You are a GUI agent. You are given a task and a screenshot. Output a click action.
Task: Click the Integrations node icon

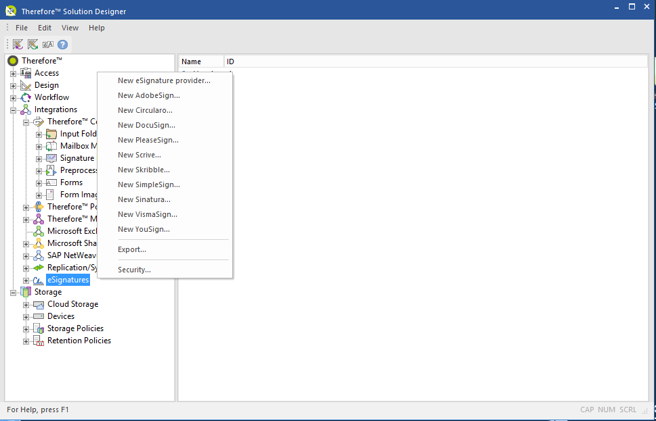click(x=26, y=109)
